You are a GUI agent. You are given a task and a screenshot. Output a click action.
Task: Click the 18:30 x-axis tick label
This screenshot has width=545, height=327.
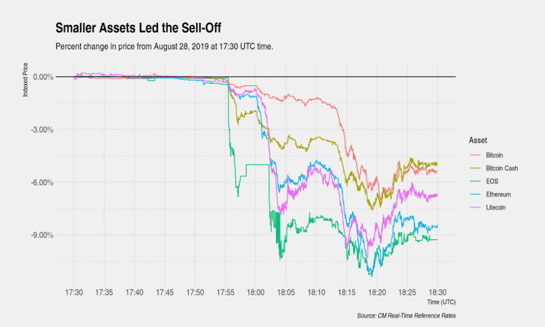(x=437, y=293)
